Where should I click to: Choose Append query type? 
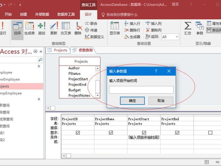coord(42,29)
